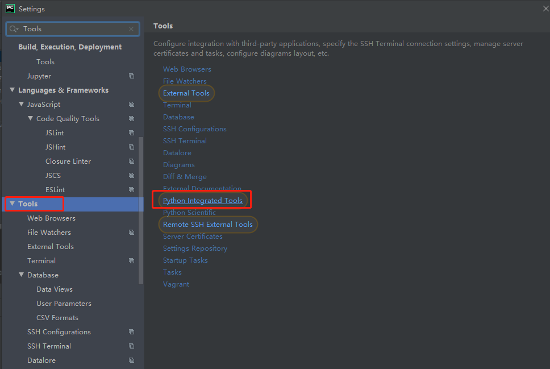Select JSCS in settings tree
This screenshot has height=369, width=550.
[53, 175]
